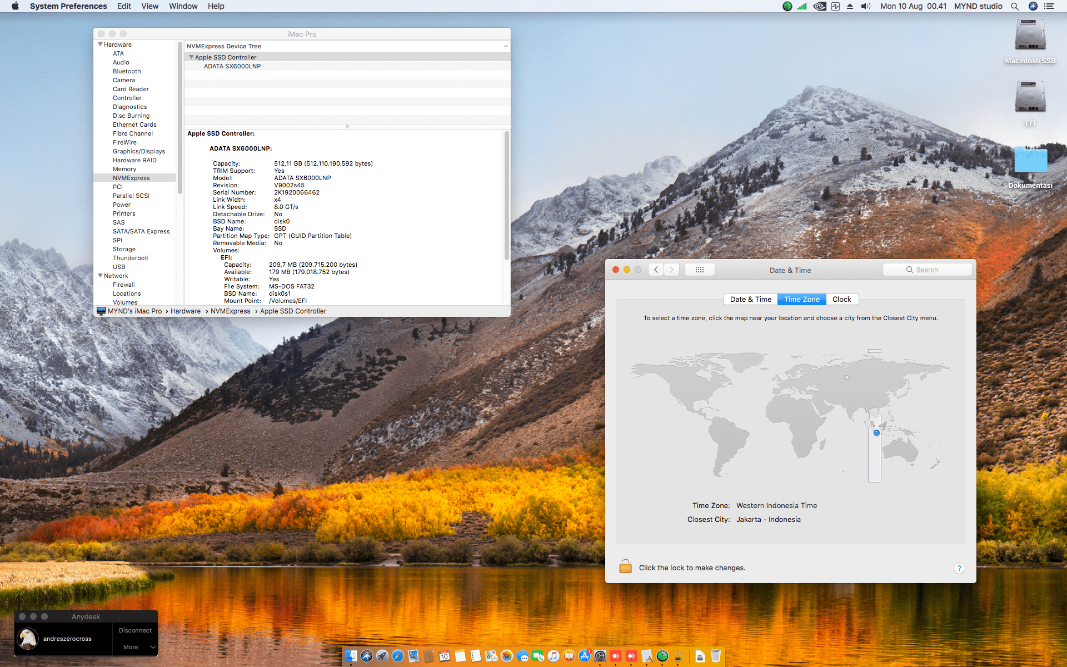Toggle sort arrow of NVMExpress Device Tree header
The image size is (1067, 667).
[x=506, y=46]
